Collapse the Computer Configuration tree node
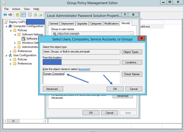 pos(6,26)
